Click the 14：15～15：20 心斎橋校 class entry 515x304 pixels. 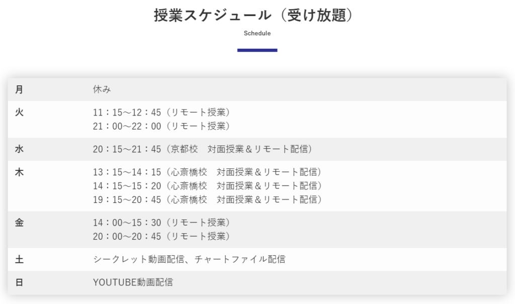[207, 186]
